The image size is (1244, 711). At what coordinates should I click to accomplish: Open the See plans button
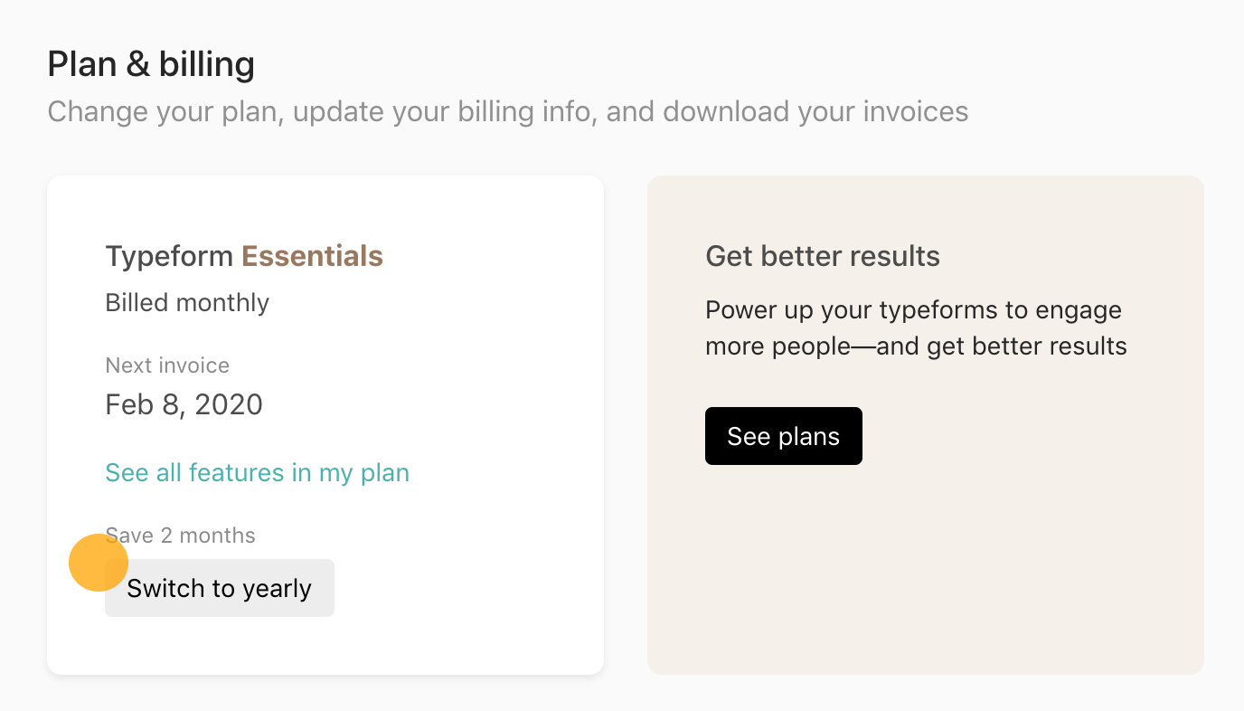[x=784, y=436]
